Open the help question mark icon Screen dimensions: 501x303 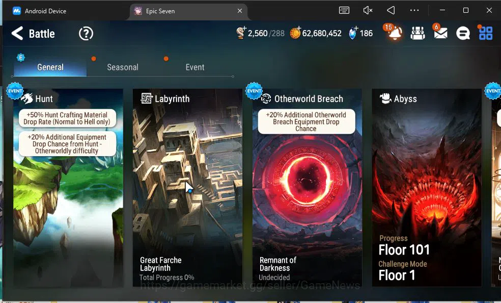(86, 33)
